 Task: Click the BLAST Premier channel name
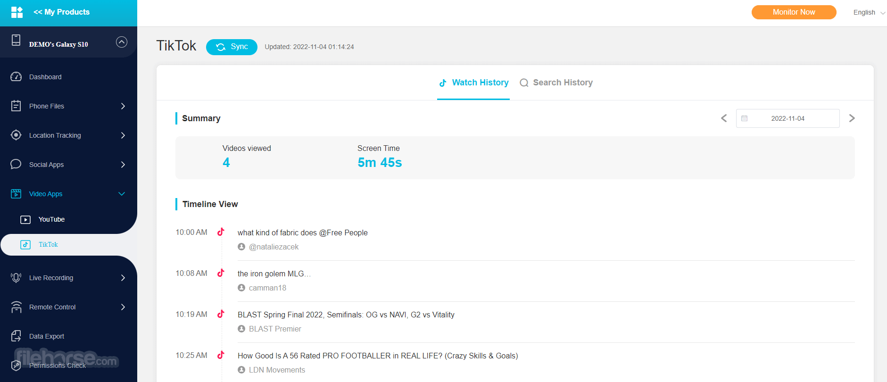point(275,329)
